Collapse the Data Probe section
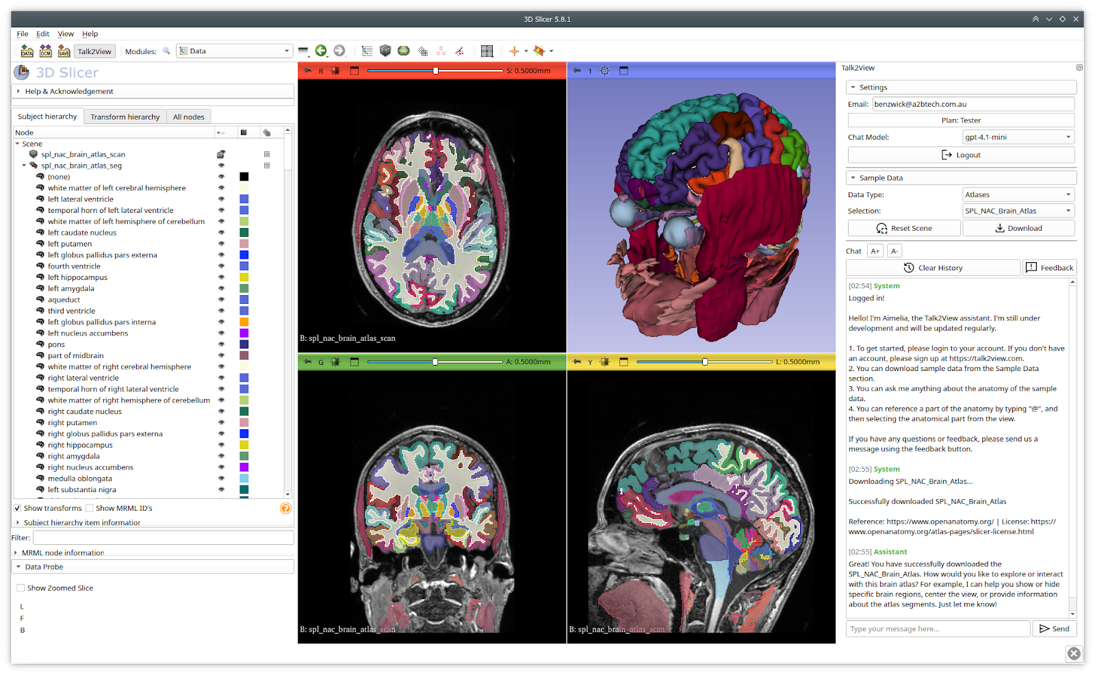Screen dimensions: 1095x675 click(x=153, y=567)
